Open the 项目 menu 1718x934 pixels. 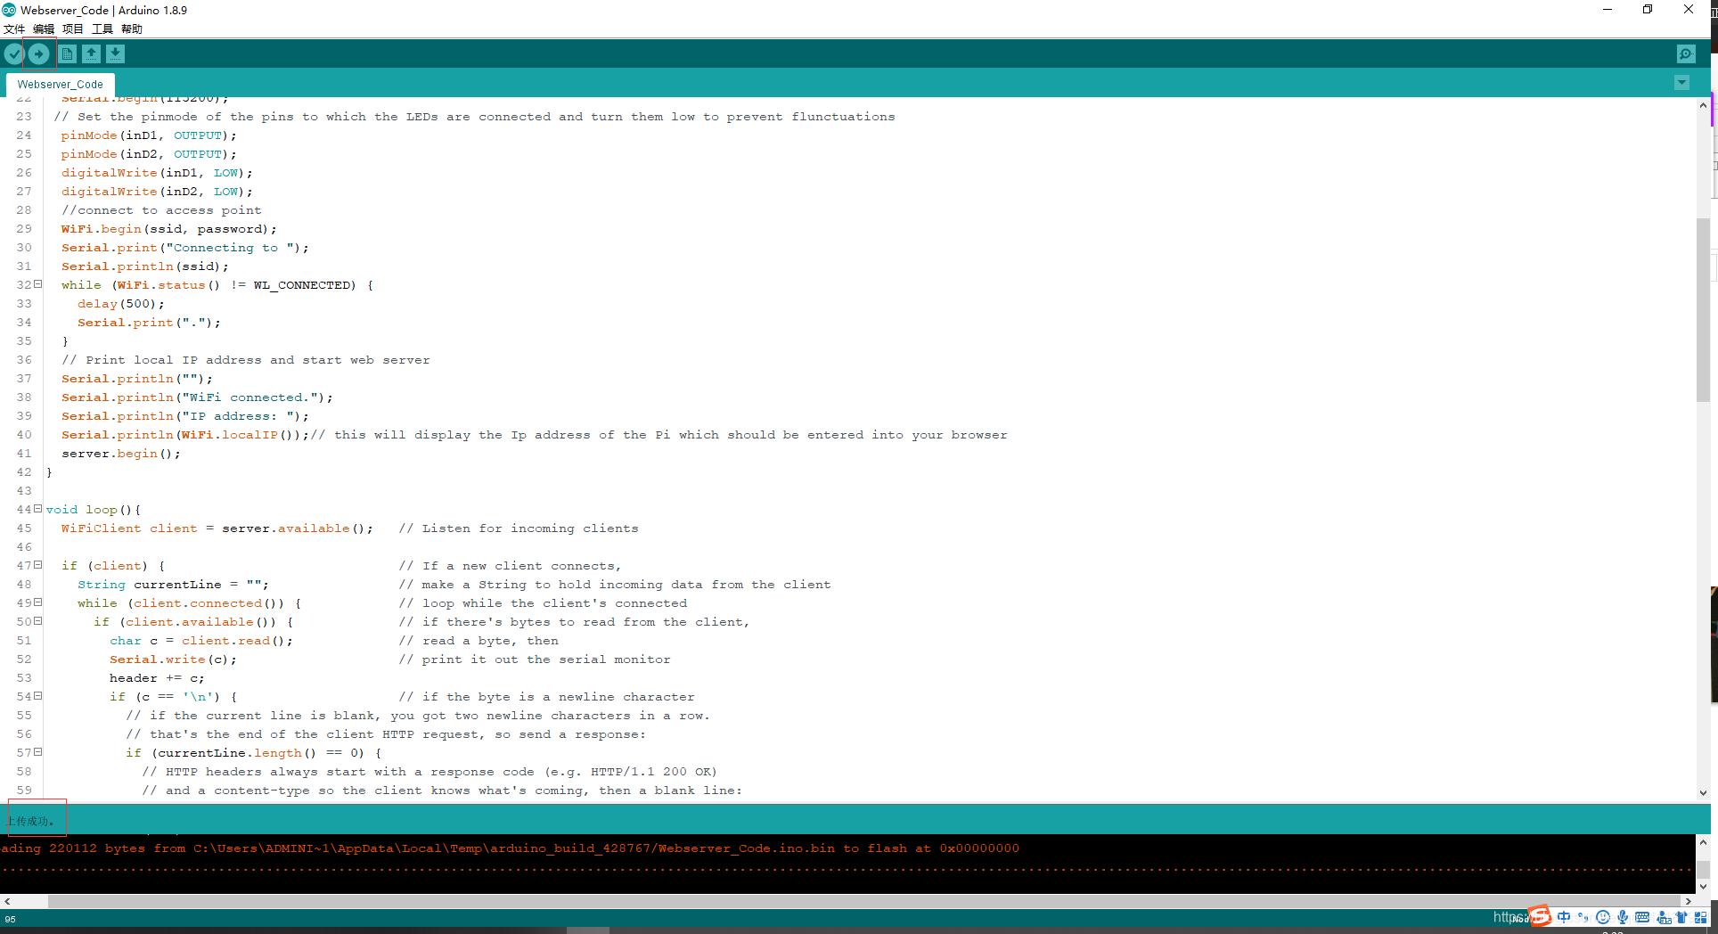tap(73, 29)
